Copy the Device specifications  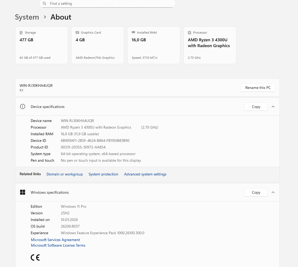tap(256, 107)
